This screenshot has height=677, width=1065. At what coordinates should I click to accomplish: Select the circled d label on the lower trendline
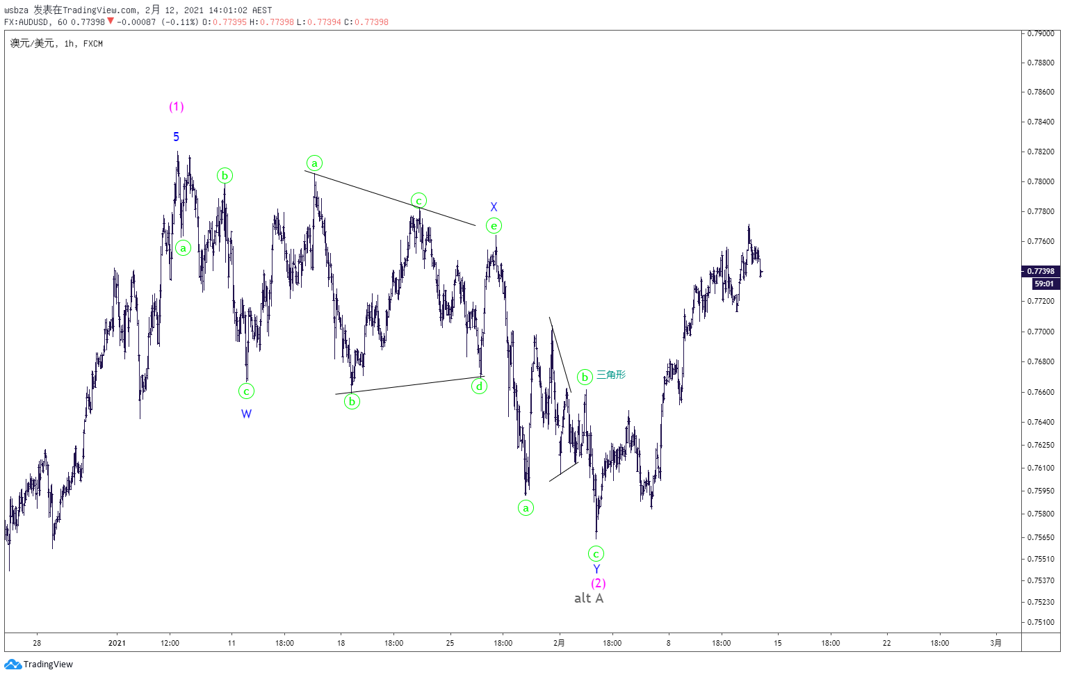coord(479,386)
